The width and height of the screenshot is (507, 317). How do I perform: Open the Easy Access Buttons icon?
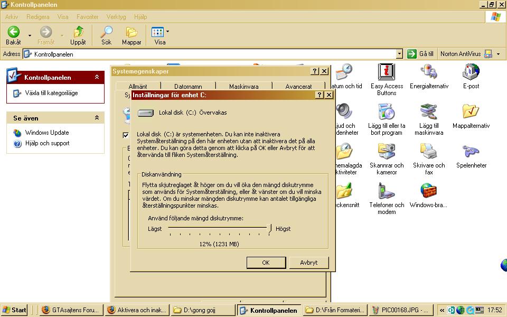coord(387,79)
